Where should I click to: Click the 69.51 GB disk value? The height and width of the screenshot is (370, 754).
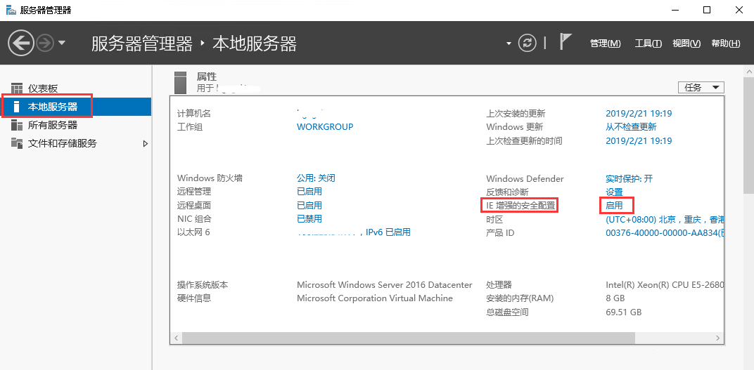tap(624, 312)
